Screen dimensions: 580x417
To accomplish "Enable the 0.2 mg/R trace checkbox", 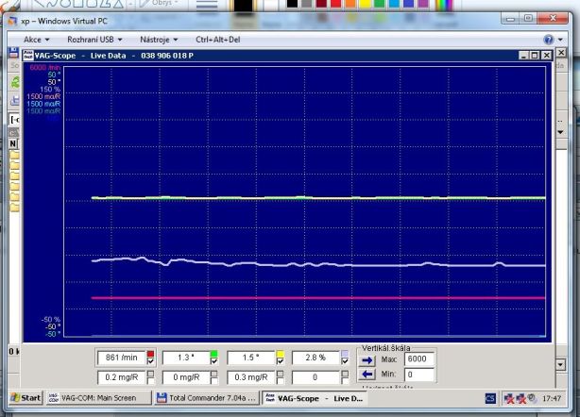I will pyautogui.click(x=150, y=381).
